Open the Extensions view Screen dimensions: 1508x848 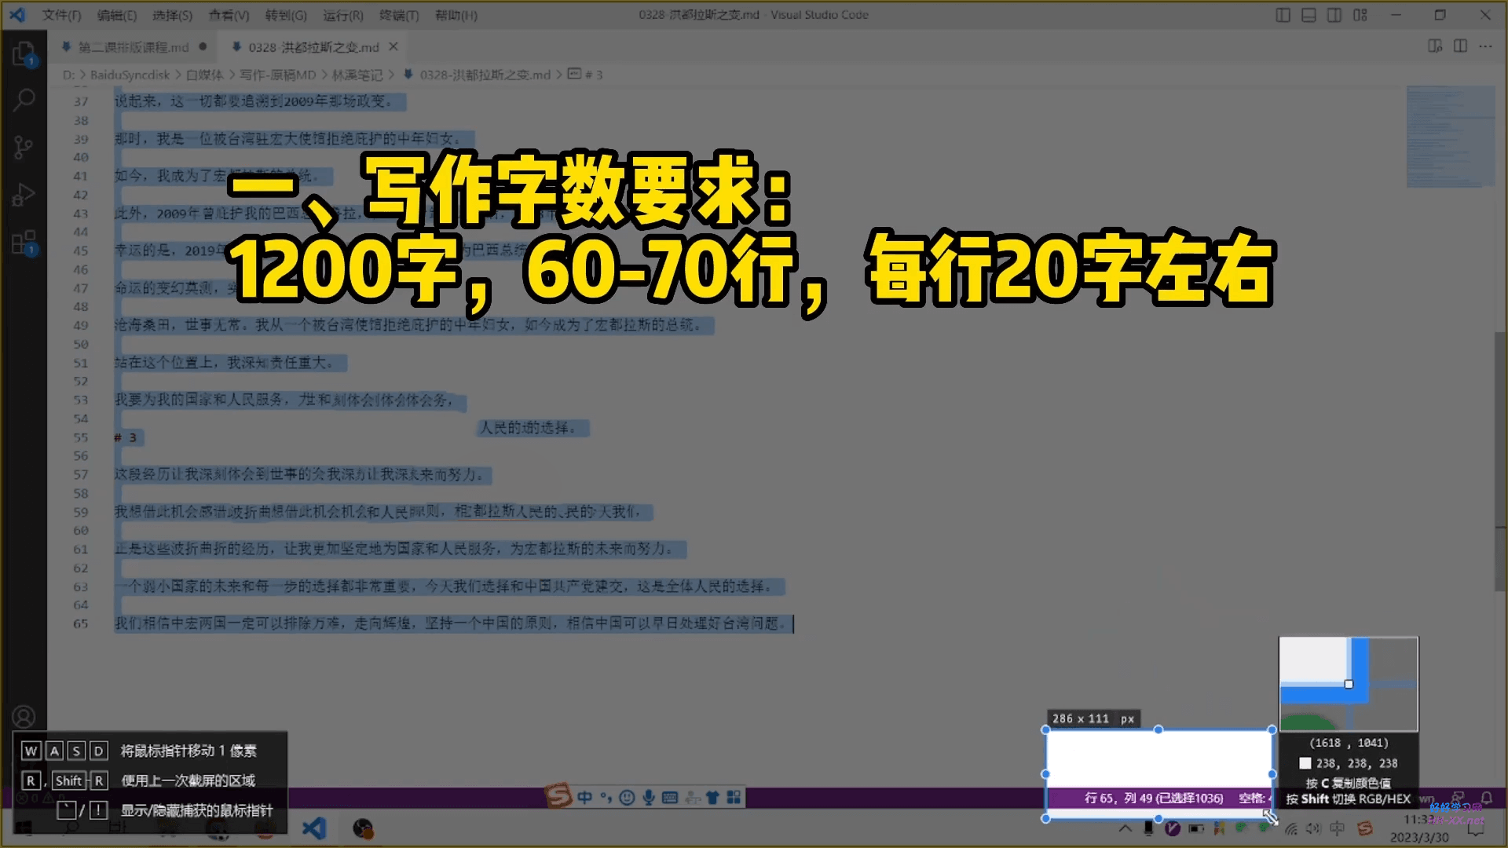tap(24, 243)
